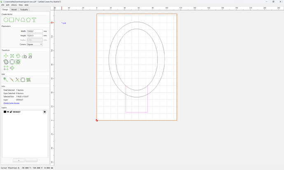Open DEFAULT layer settings gear
284x170 pixels.
click(44, 112)
